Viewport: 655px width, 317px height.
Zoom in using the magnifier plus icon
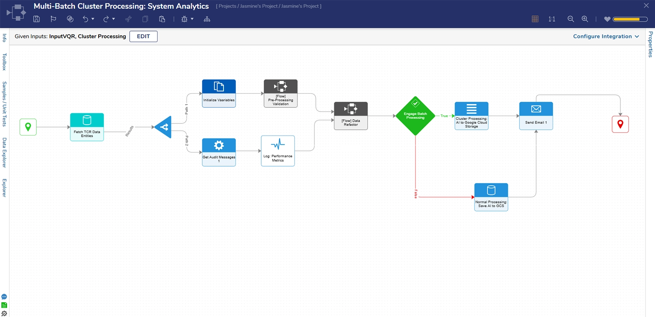585,19
